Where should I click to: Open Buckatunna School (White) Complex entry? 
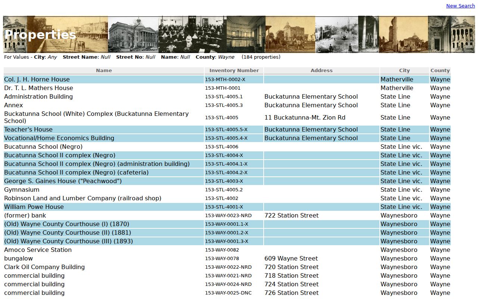(96, 117)
